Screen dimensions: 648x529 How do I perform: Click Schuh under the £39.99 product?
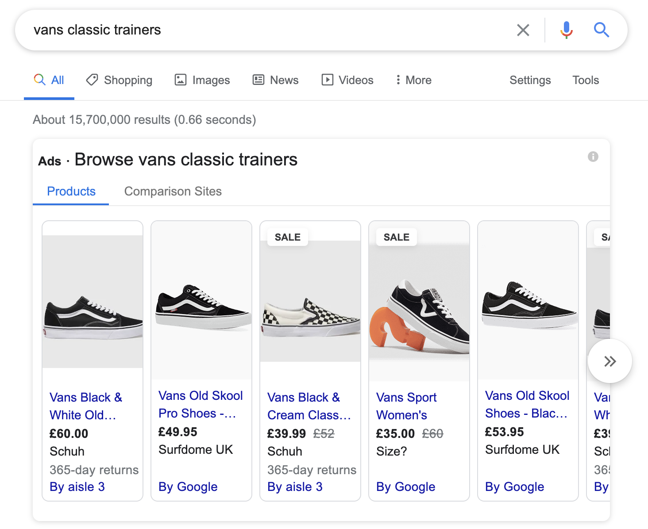(x=285, y=451)
